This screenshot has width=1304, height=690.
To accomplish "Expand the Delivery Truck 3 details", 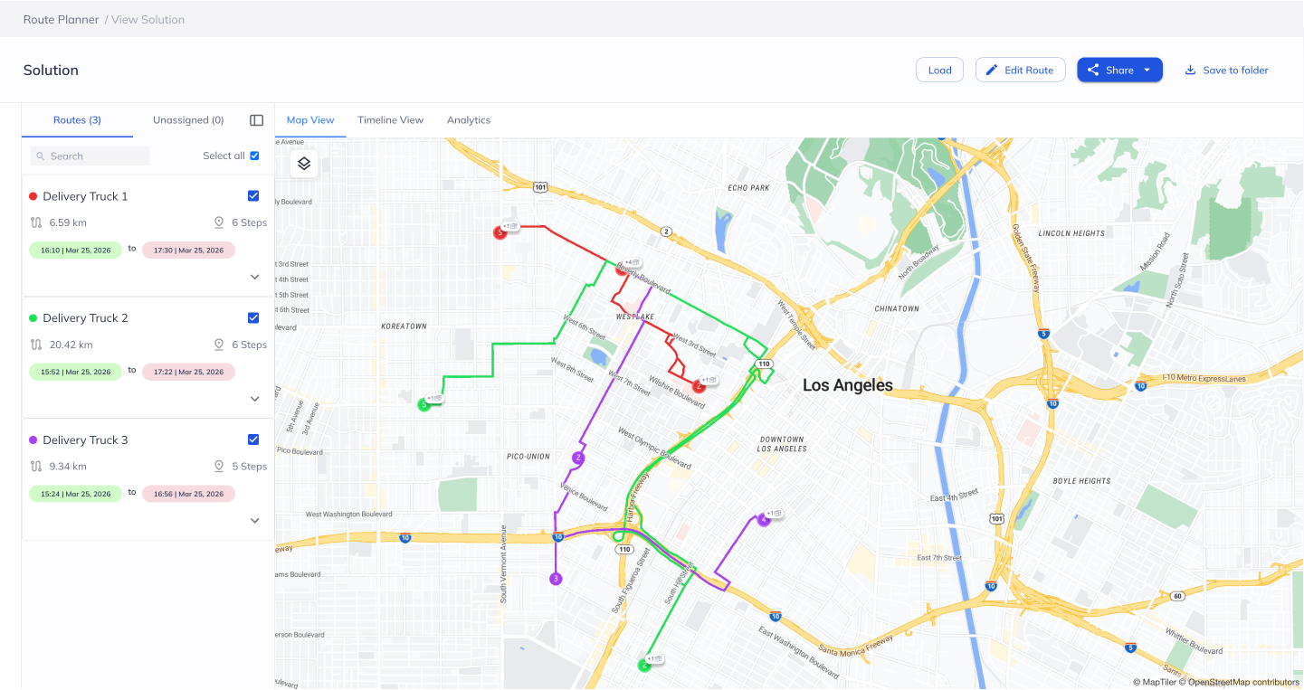I will [254, 521].
